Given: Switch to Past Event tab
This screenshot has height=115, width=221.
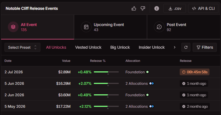Looking at the screenshot, I should click(183, 27).
